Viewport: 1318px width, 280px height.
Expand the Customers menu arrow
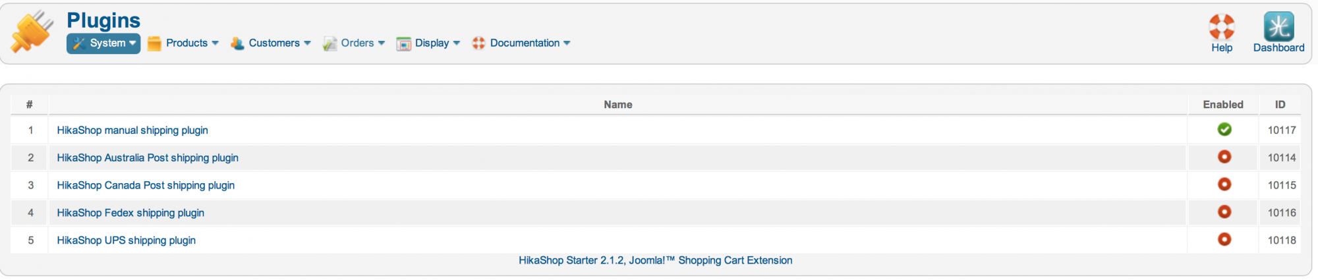point(307,43)
